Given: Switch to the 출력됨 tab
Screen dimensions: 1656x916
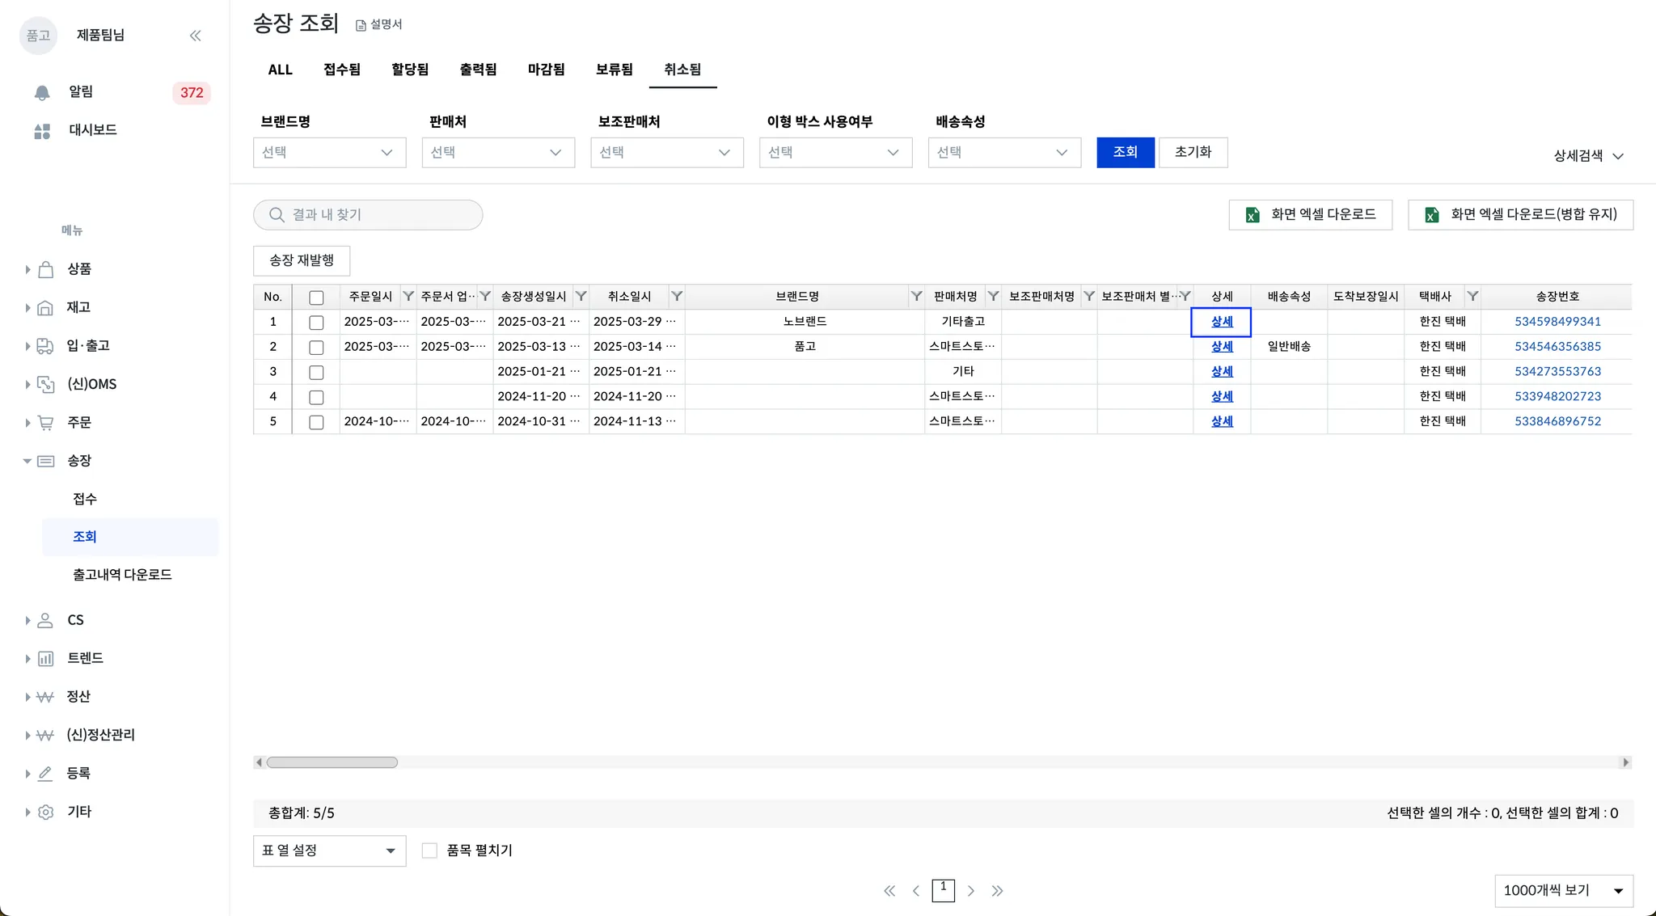Looking at the screenshot, I should (x=478, y=70).
